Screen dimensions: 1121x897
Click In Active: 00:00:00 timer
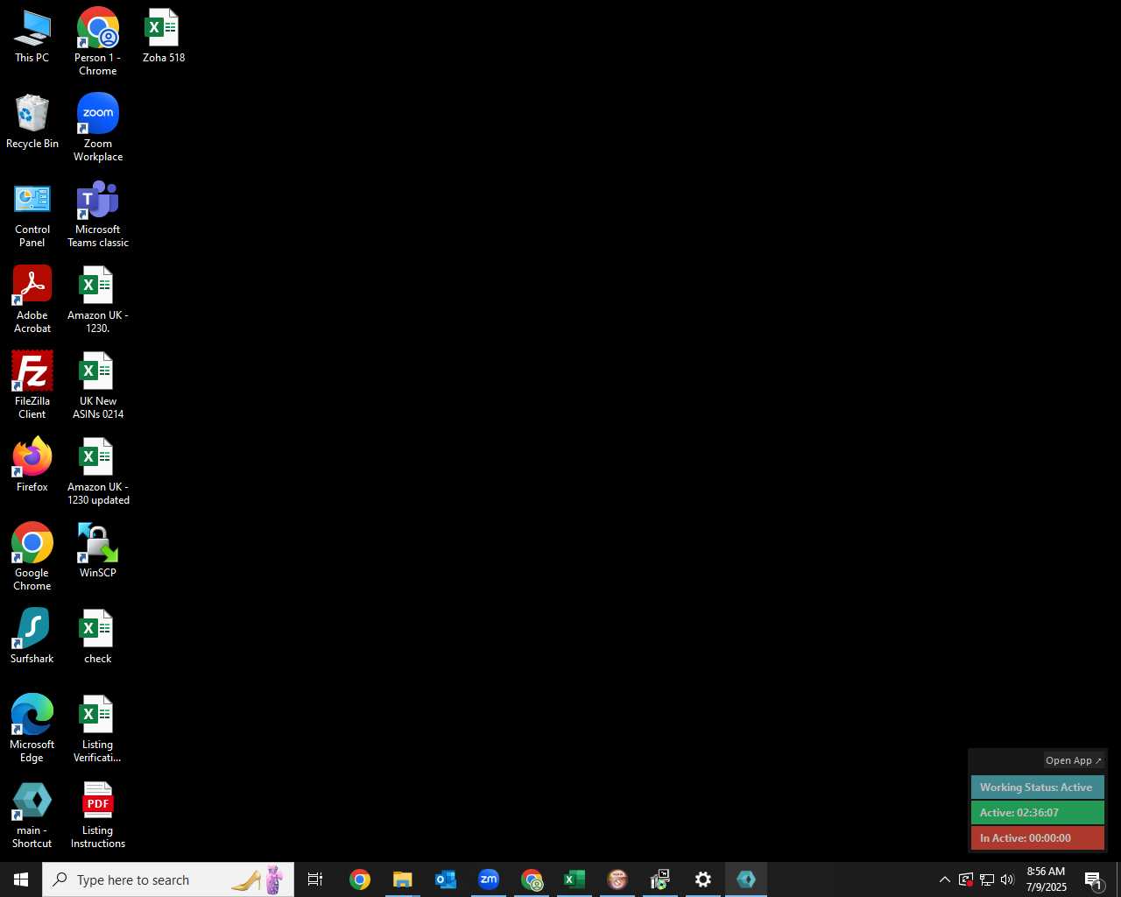click(1038, 838)
